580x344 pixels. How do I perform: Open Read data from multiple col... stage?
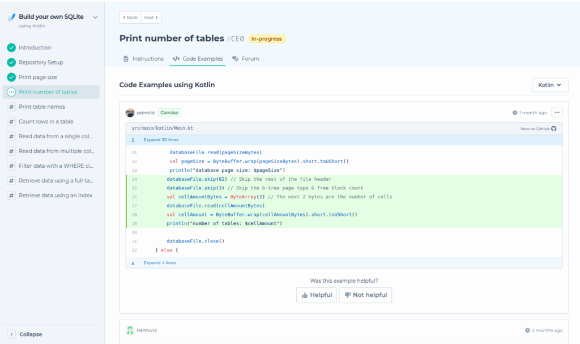(51, 151)
